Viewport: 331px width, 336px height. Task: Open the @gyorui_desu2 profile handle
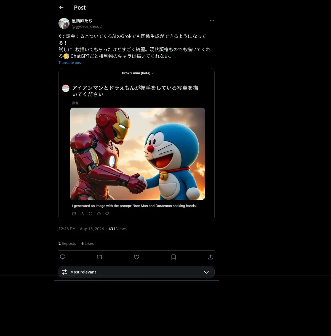87,26
